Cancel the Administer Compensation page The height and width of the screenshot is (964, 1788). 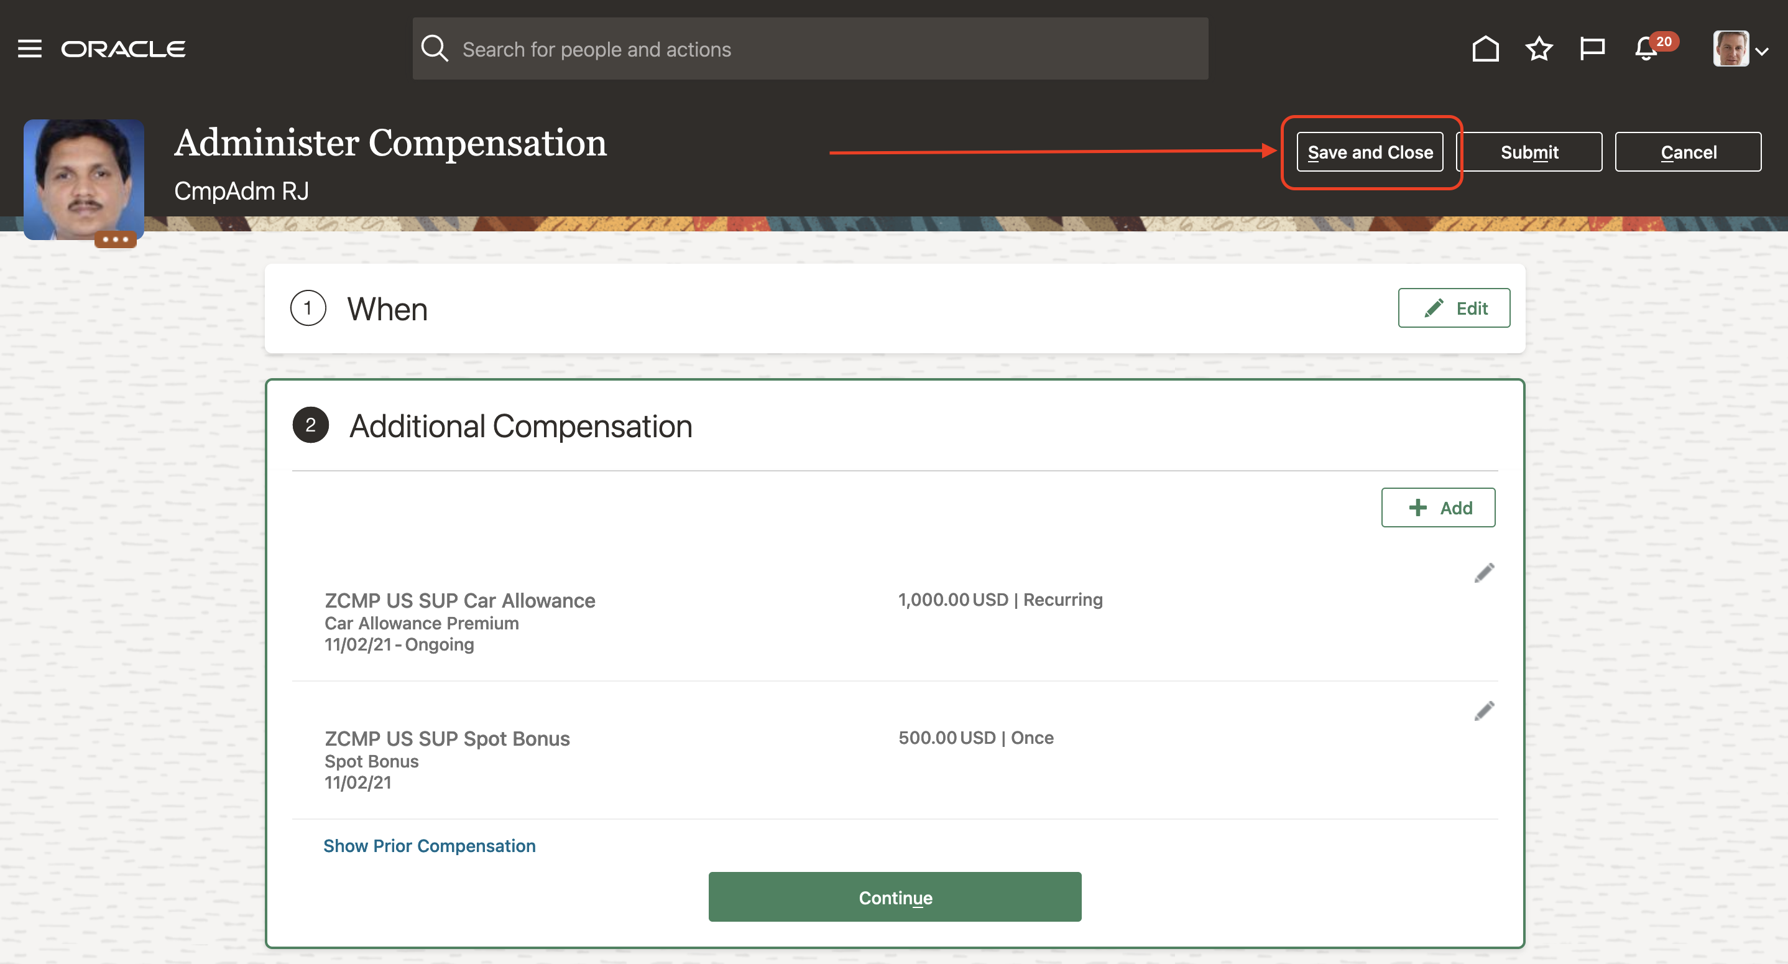pyautogui.click(x=1687, y=152)
